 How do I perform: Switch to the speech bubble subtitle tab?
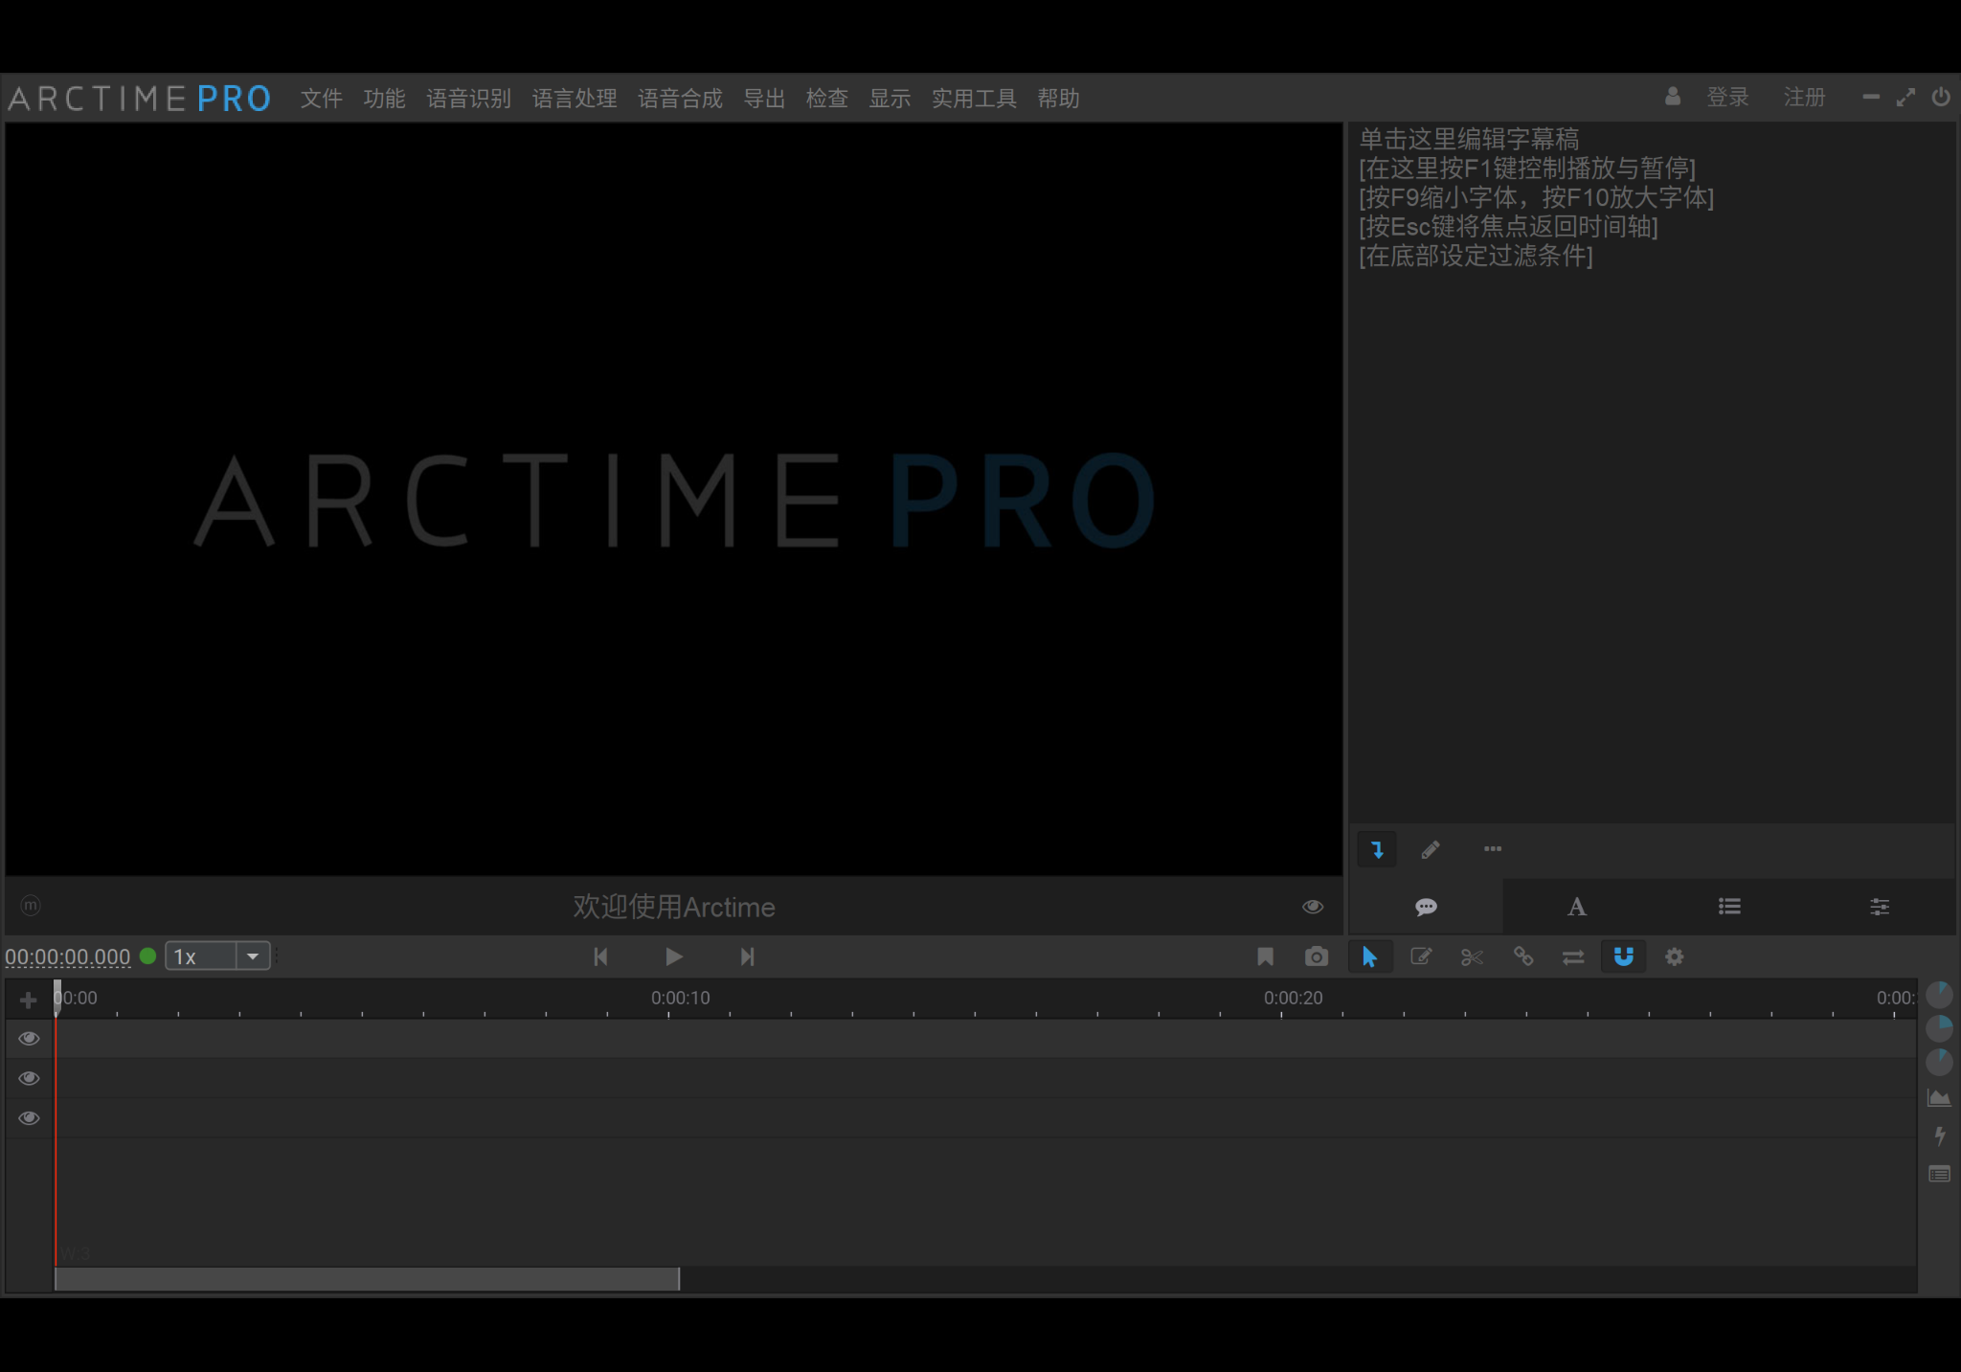click(x=1426, y=907)
